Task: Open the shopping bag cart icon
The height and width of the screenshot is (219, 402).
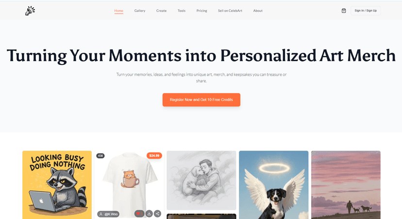Action: coord(344,11)
